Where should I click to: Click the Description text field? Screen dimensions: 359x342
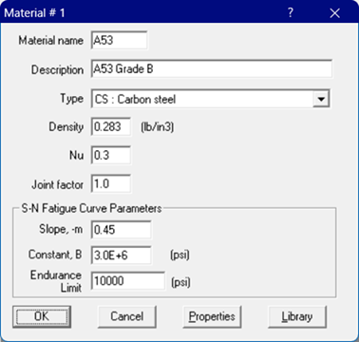[212, 68]
